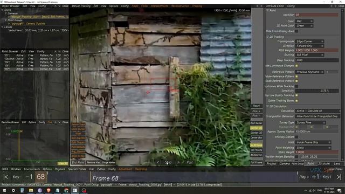
Task: Click the Key+ next keyframe button
Action: click(327, 177)
